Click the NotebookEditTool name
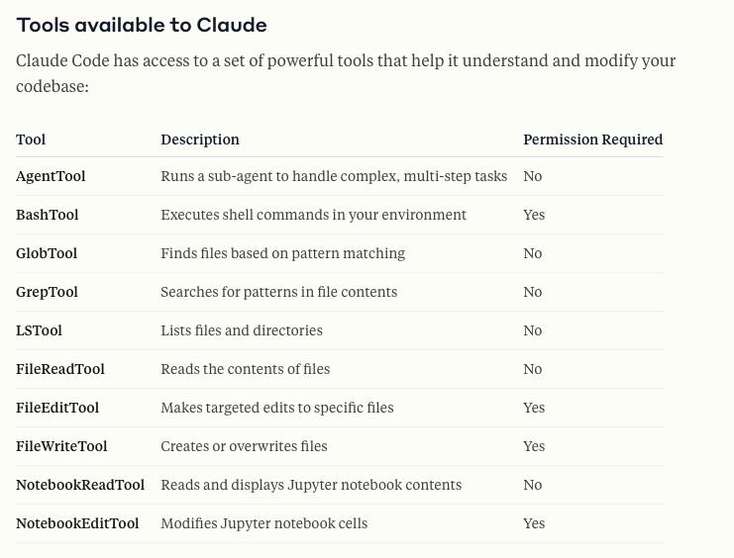The height and width of the screenshot is (558, 734). [77, 523]
